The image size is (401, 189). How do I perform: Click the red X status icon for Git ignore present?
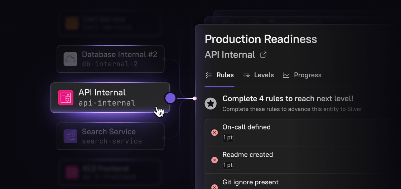[x=214, y=186]
